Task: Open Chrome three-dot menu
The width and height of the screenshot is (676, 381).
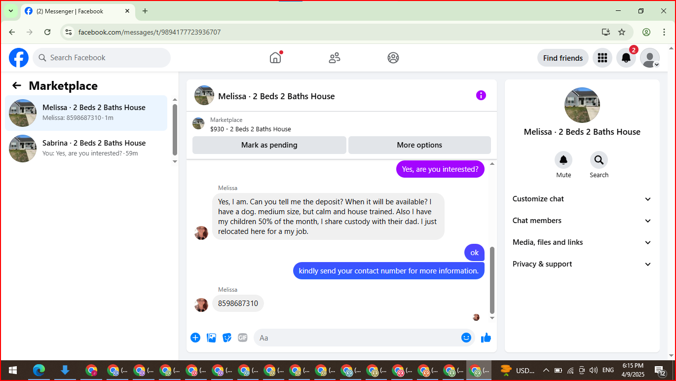Action: click(664, 32)
